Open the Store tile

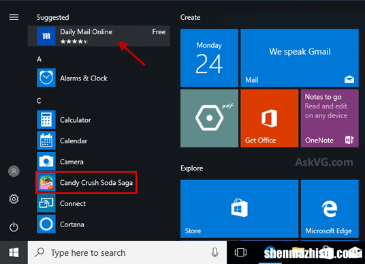tap(239, 209)
